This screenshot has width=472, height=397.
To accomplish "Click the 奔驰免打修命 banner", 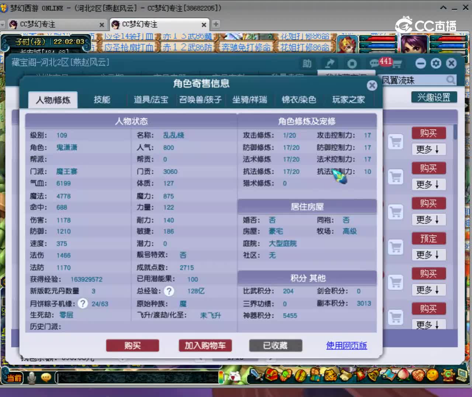I will click(246, 47).
